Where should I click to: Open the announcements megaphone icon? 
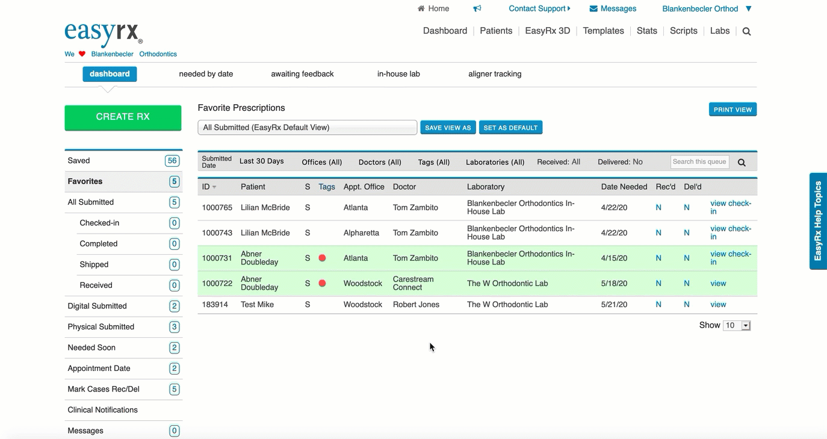click(477, 8)
